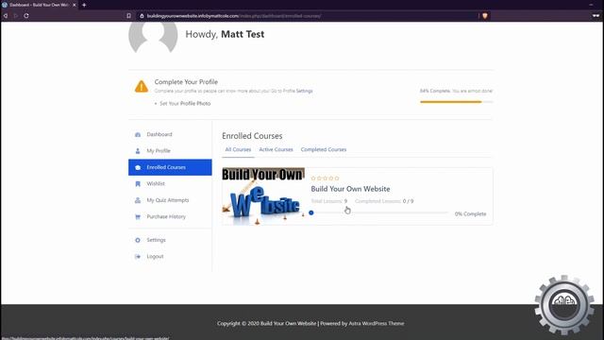The image size is (604, 340).
Task: Click the orange warning triangle icon
Action: [x=142, y=86]
